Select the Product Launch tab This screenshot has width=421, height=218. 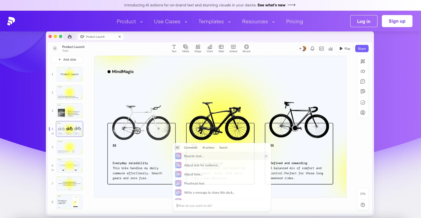[101, 37]
